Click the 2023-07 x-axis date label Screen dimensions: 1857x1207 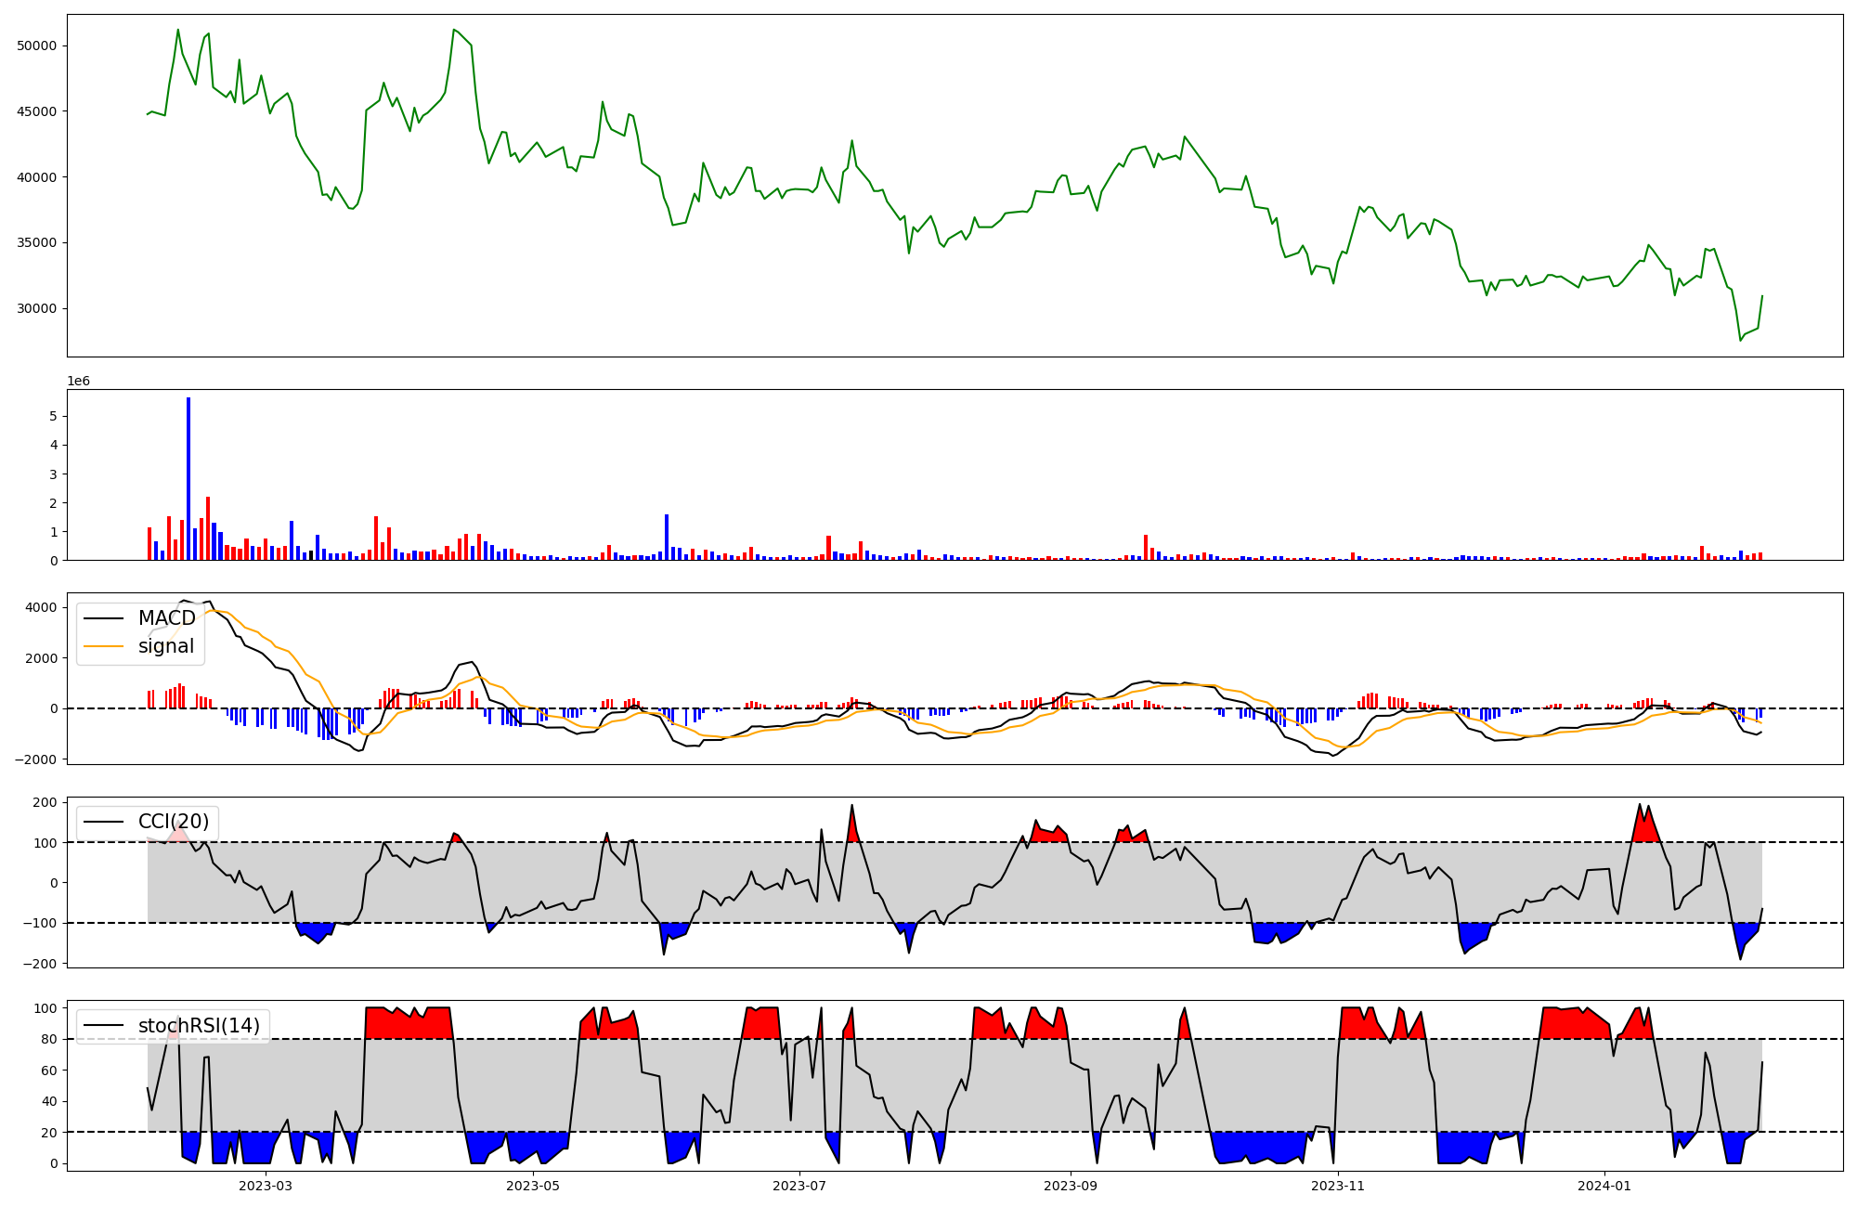click(x=799, y=1186)
